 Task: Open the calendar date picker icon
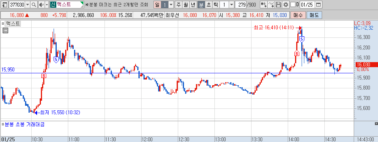click(319, 4)
